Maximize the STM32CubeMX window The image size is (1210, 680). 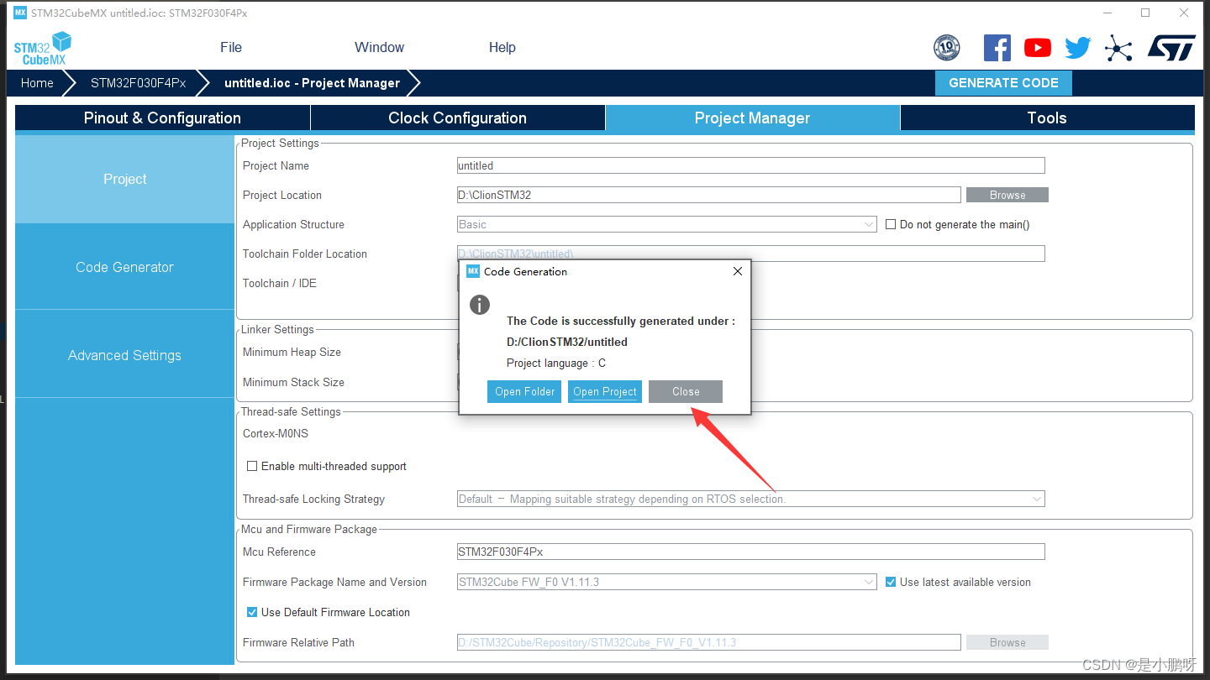tap(1145, 13)
